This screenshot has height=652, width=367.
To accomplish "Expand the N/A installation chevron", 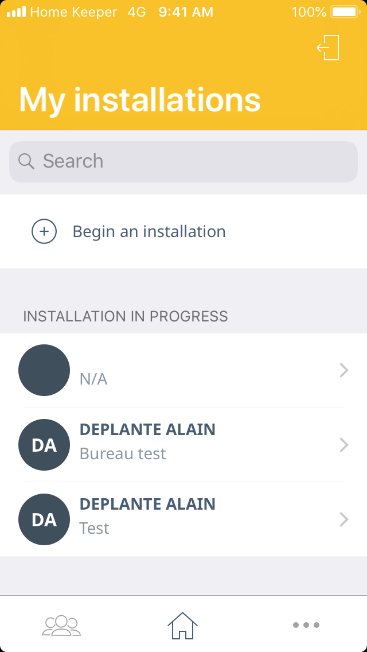I will [344, 370].
